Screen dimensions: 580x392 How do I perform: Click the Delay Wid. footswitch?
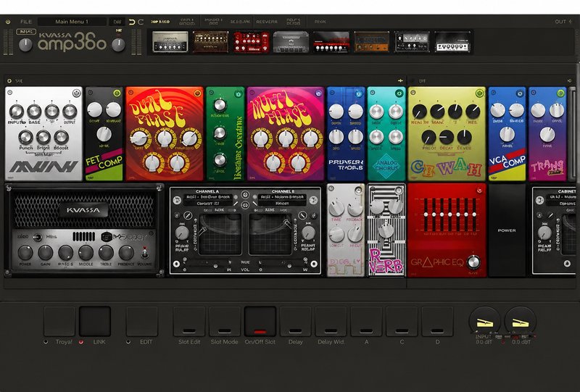click(x=331, y=322)
